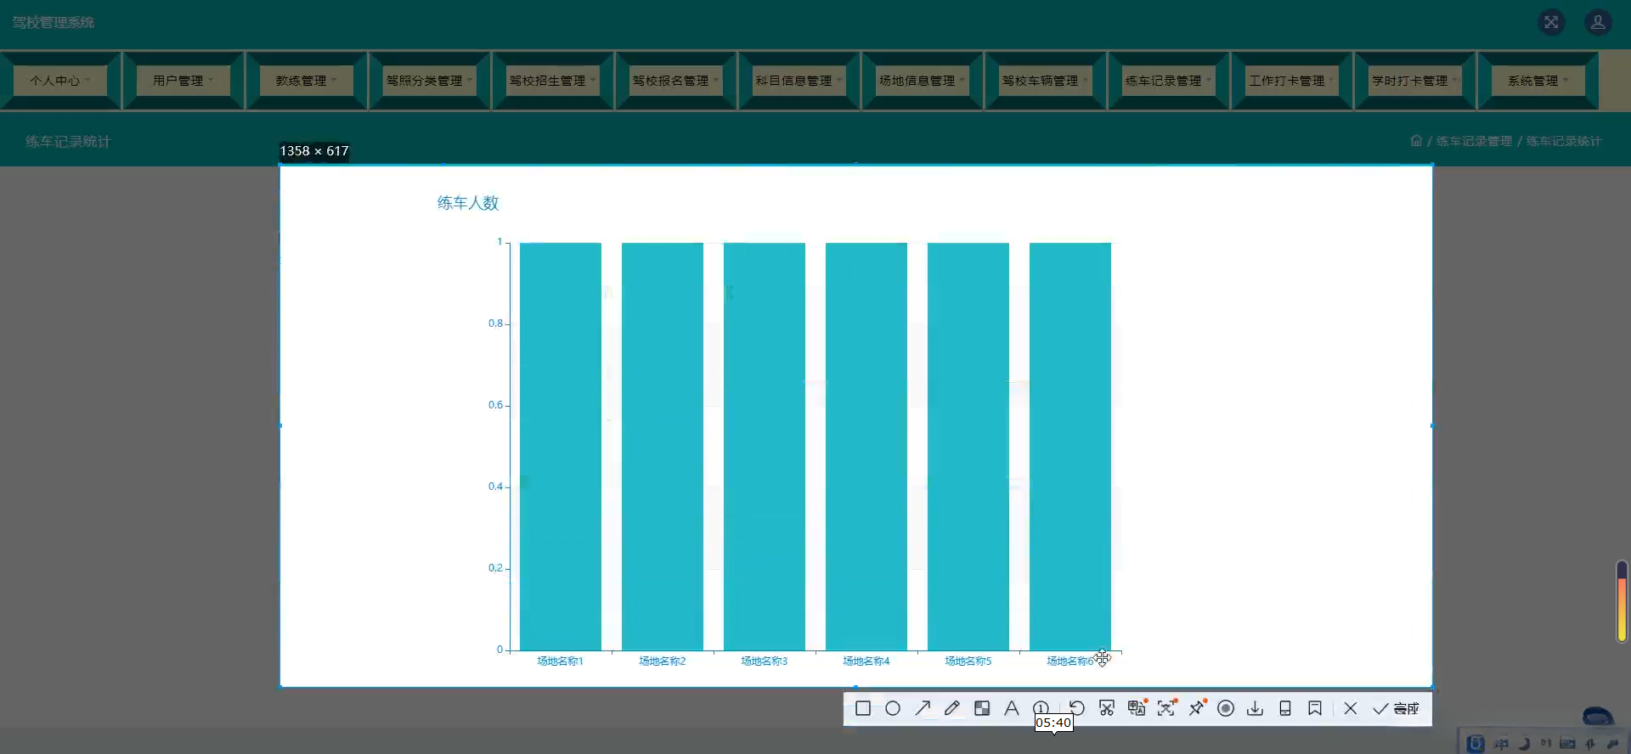Click the vertical volume level indicator
This screenshot has width=1631, height=754.
(x=1622, y=601)
